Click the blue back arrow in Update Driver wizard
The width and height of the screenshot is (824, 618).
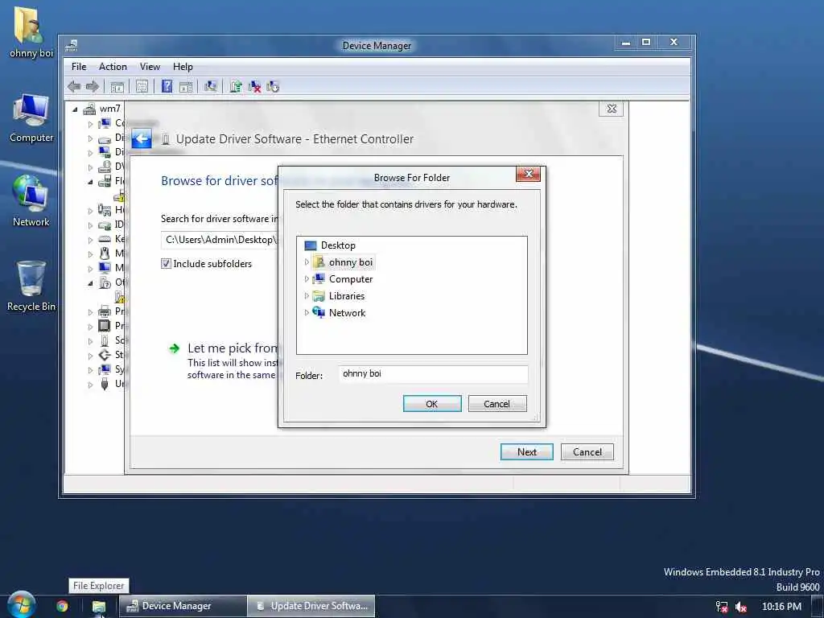142,139
